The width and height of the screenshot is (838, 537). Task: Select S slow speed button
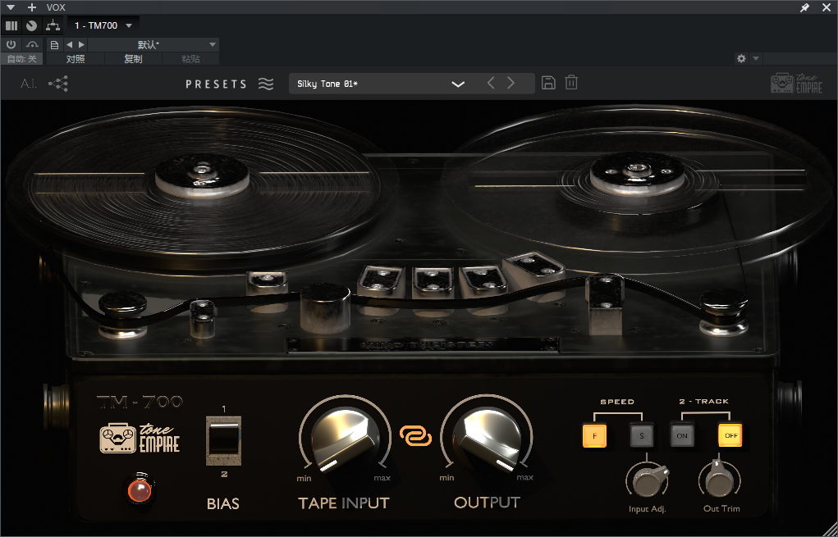click(641, 435)
